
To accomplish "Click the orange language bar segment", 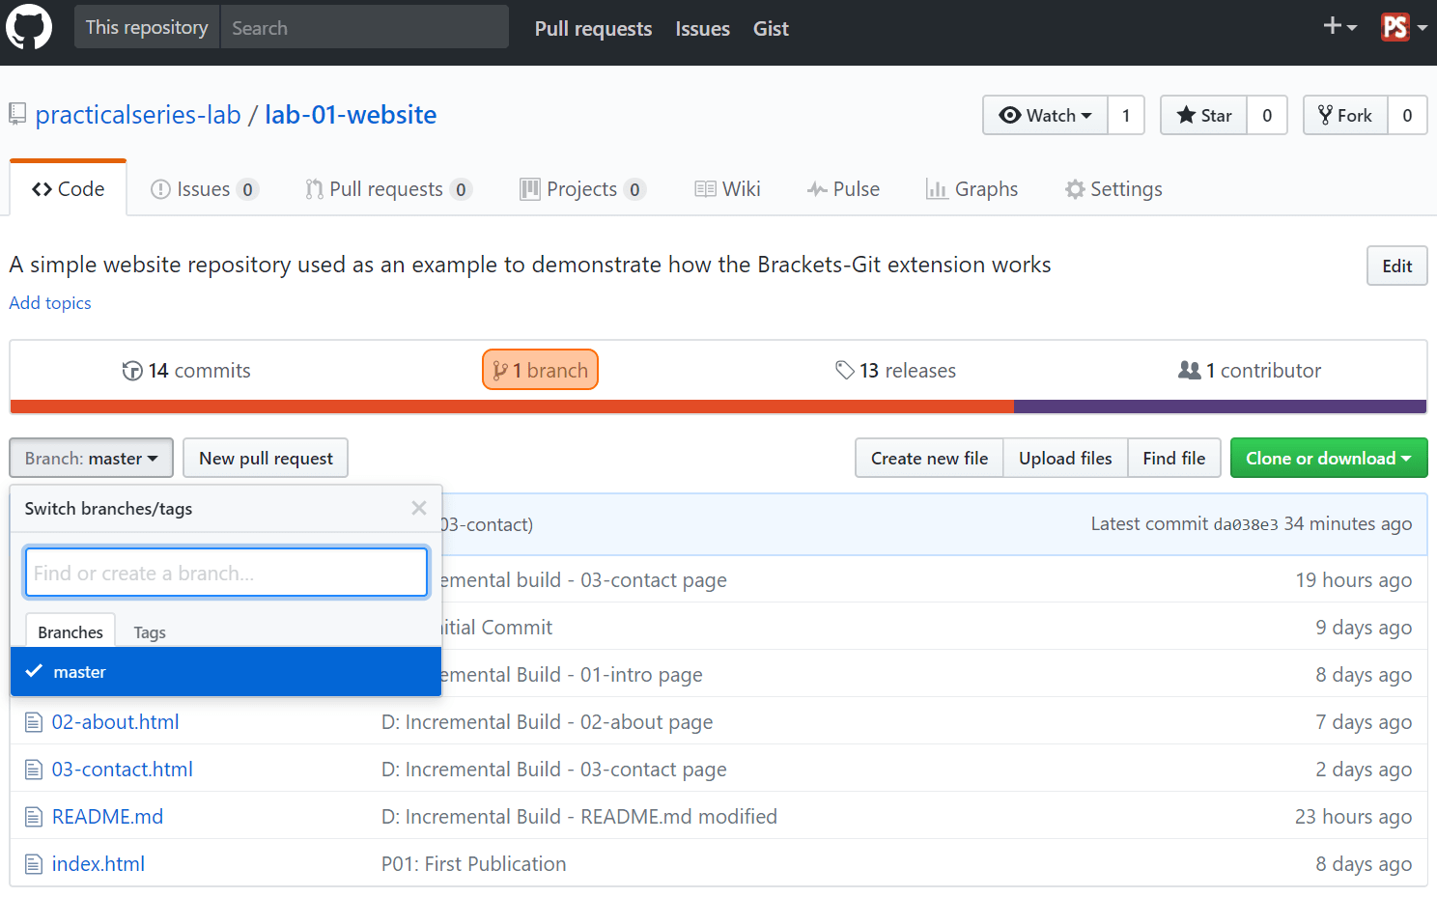I will tap(512, 406).
